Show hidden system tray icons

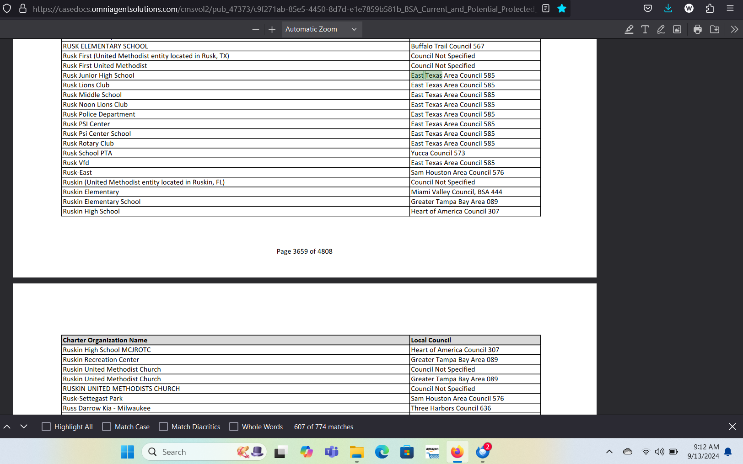[x=609, y=452]
